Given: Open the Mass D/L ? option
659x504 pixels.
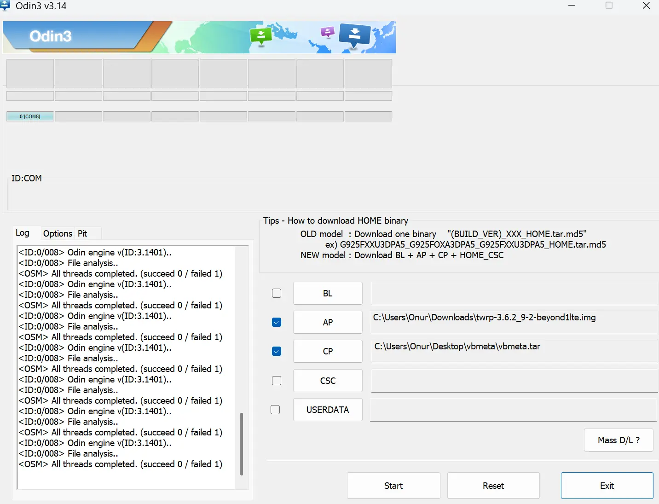Looking at the screenshot, I should 619,440.
